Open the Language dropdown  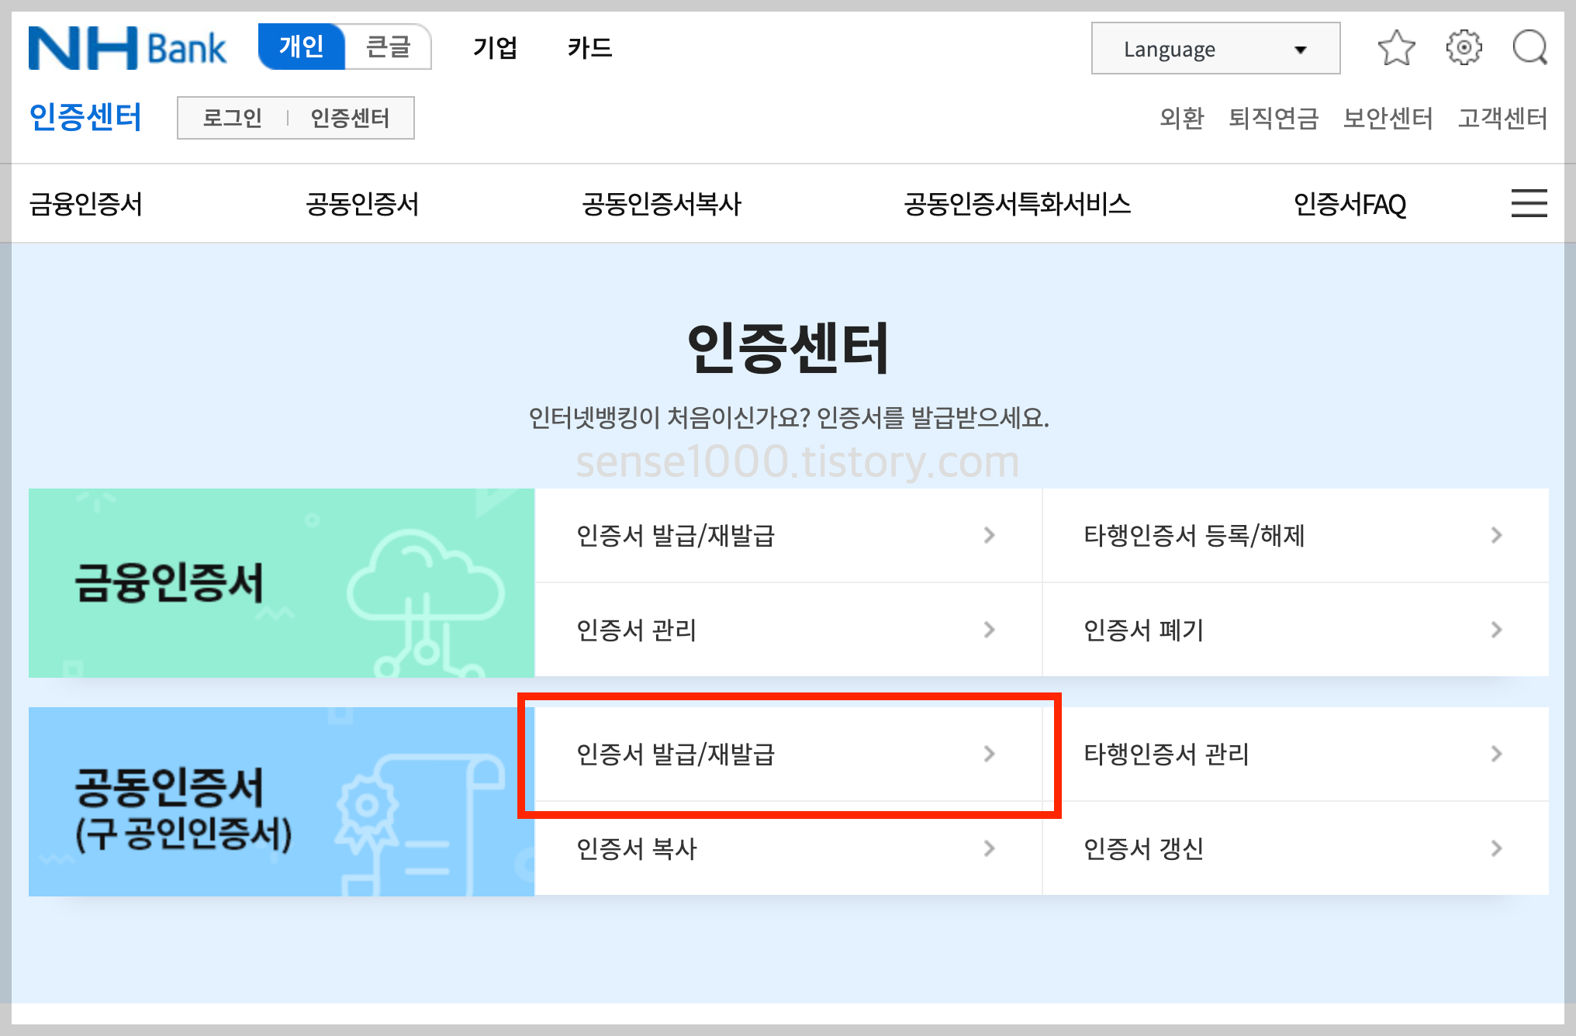[1215, 49]
